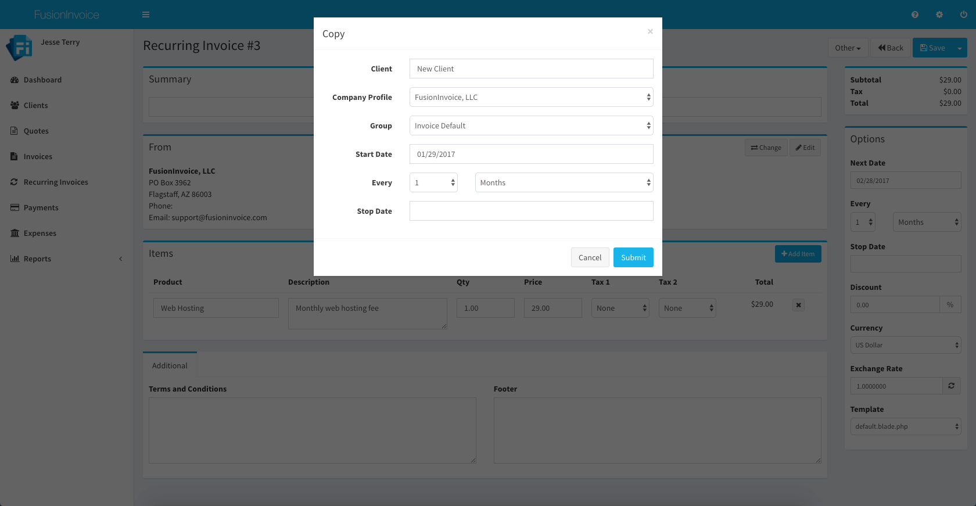Click the Client name input field
976x506 pixels.
(531, 69)
